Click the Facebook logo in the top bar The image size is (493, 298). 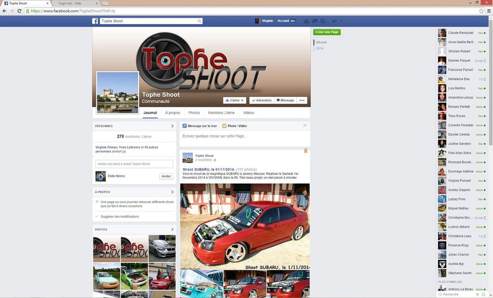[95, 21]
